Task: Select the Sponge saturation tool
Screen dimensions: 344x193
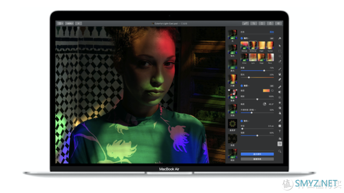Action: pos(280,108)
